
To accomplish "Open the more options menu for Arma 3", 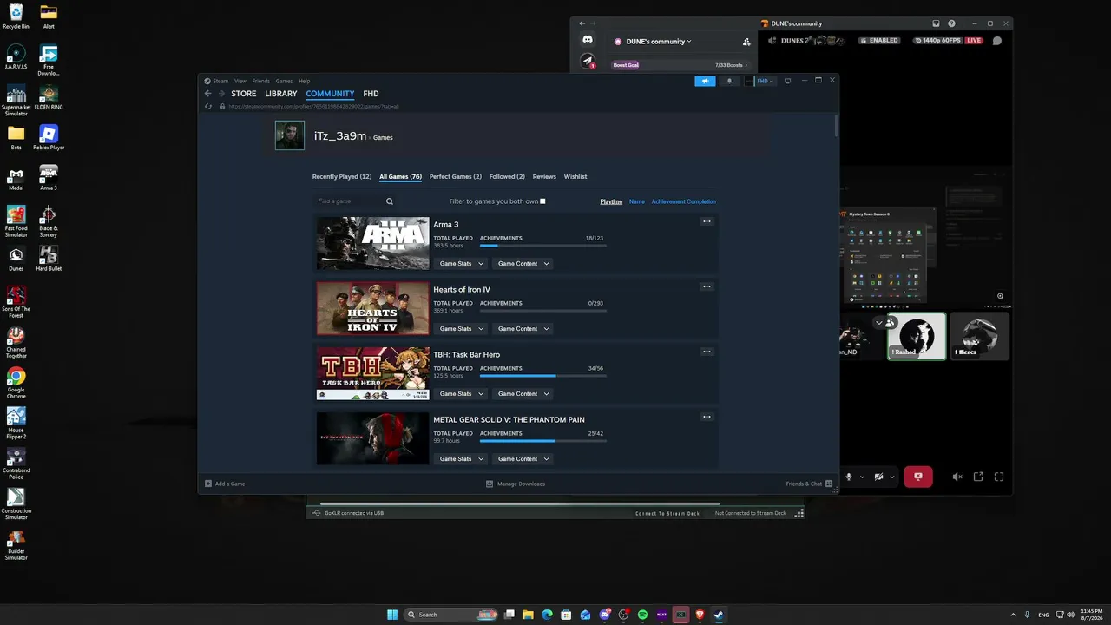I will click(707, 221).
